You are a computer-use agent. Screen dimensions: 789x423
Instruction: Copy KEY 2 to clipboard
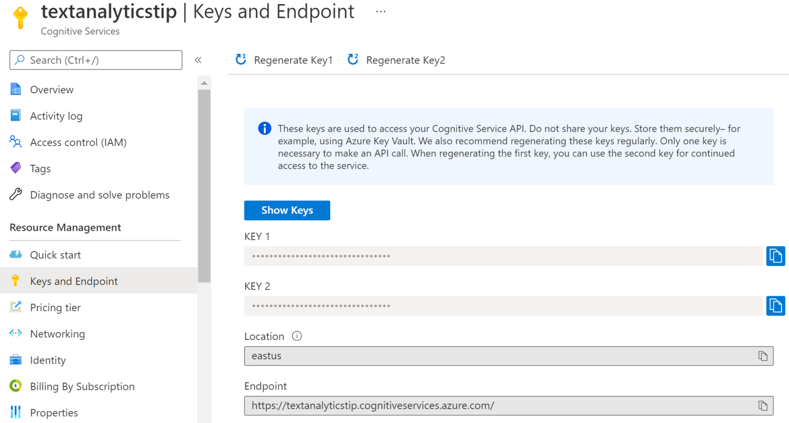[x=776, y=306]
